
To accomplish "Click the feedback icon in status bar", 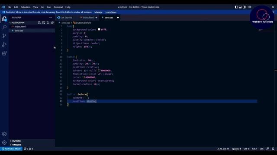I will click(267, 149).
